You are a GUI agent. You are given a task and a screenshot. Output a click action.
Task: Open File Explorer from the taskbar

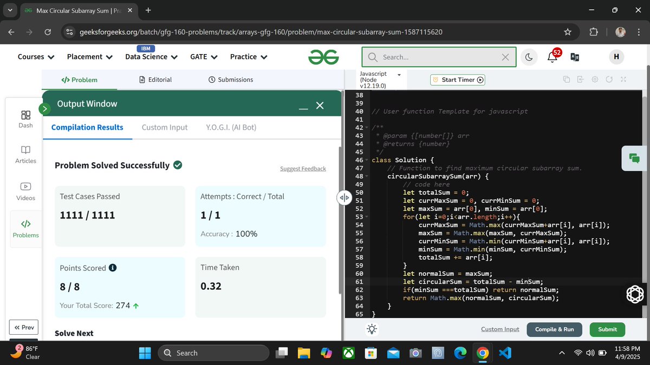[303, 353]
